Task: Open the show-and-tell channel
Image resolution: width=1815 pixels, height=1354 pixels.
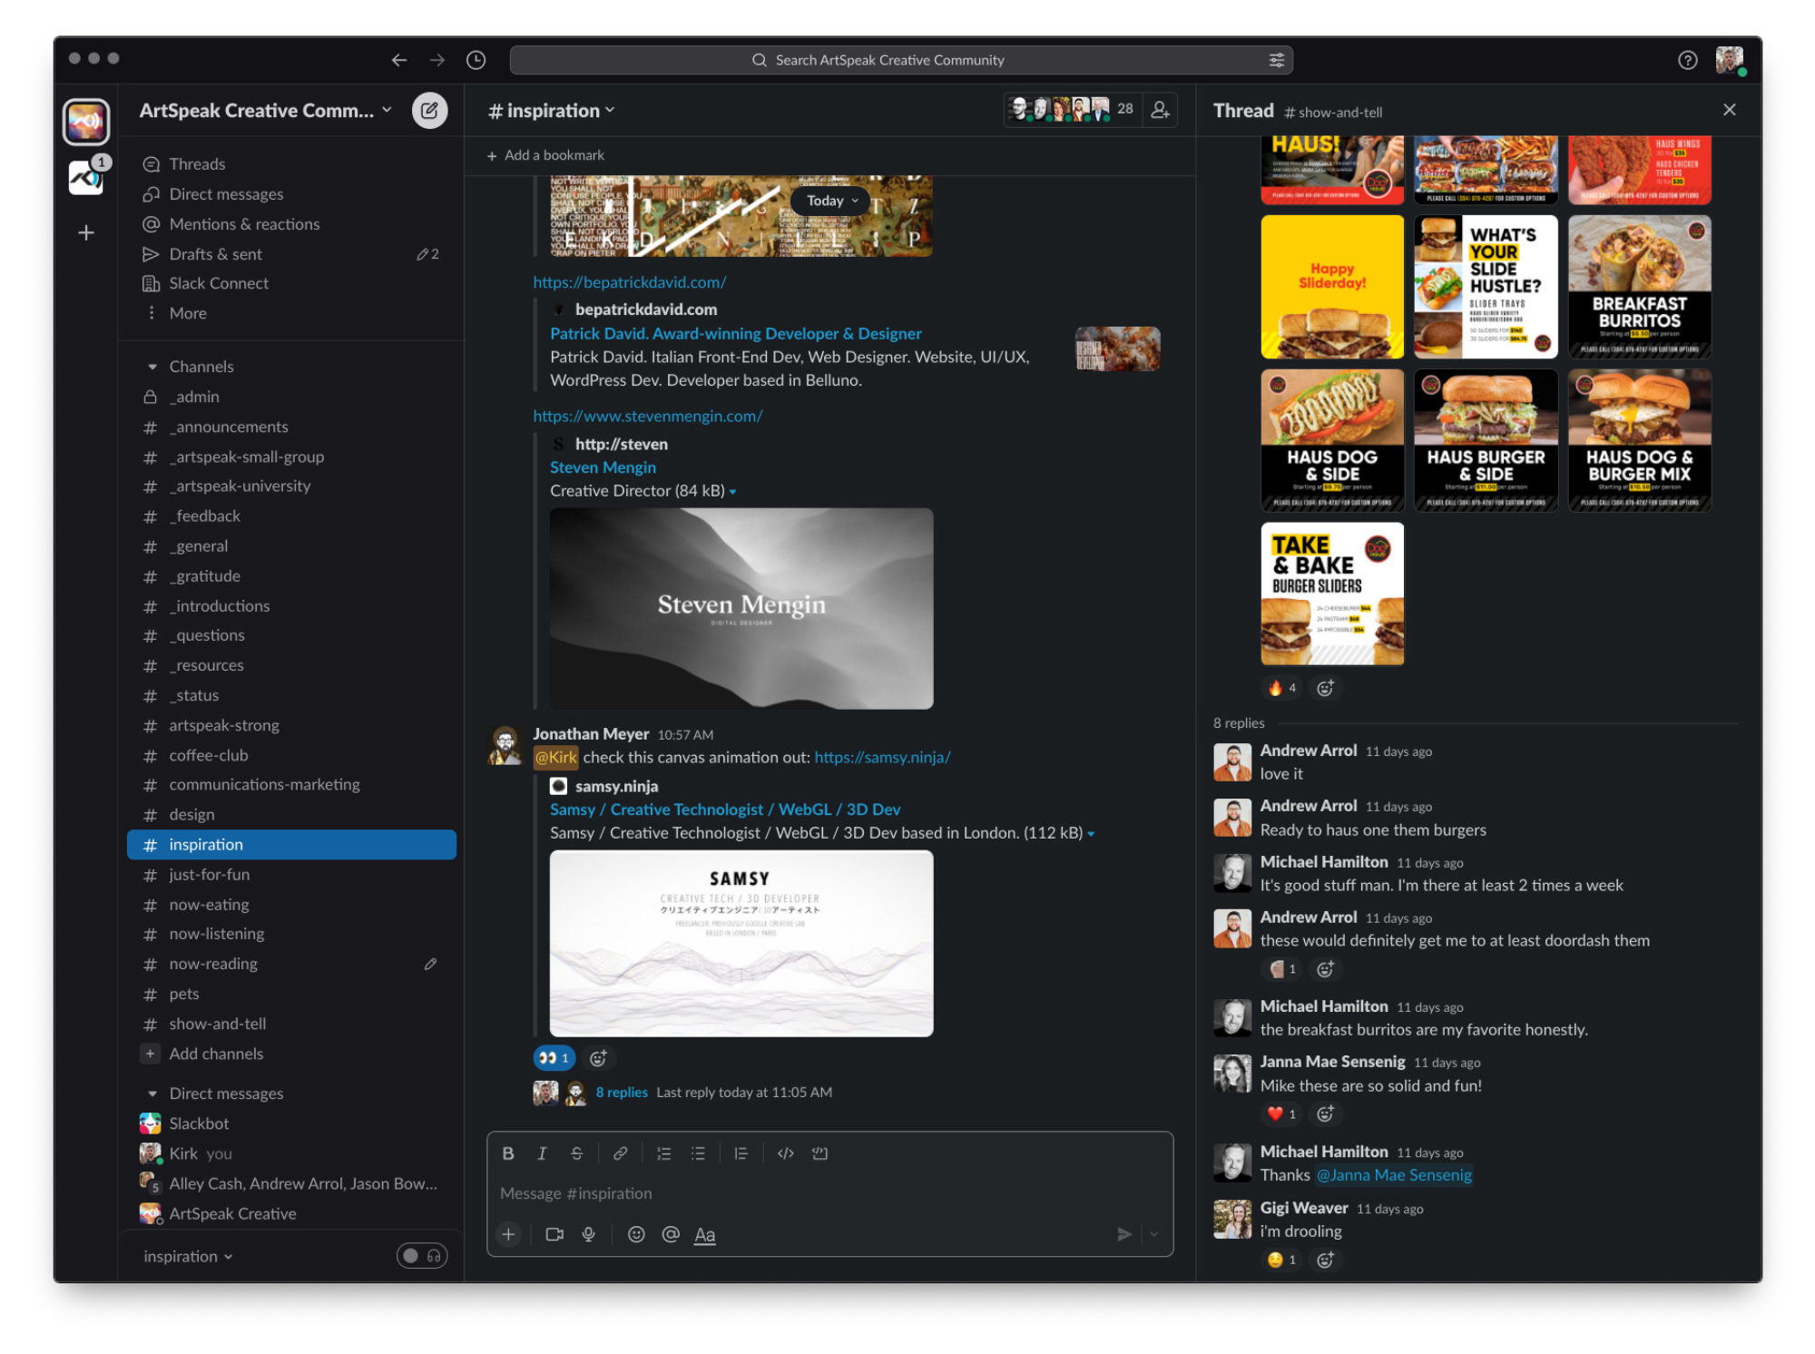Action: pyautogui.click(x=217, y=1024)
